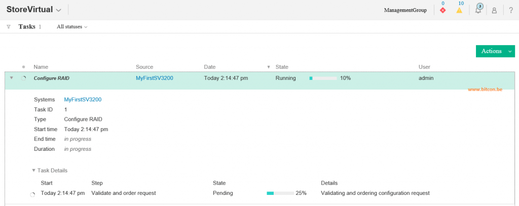This screenshot has width=519, height=206.
Task: Open the notifications bell icon
Action: click(x=478, y=9)
